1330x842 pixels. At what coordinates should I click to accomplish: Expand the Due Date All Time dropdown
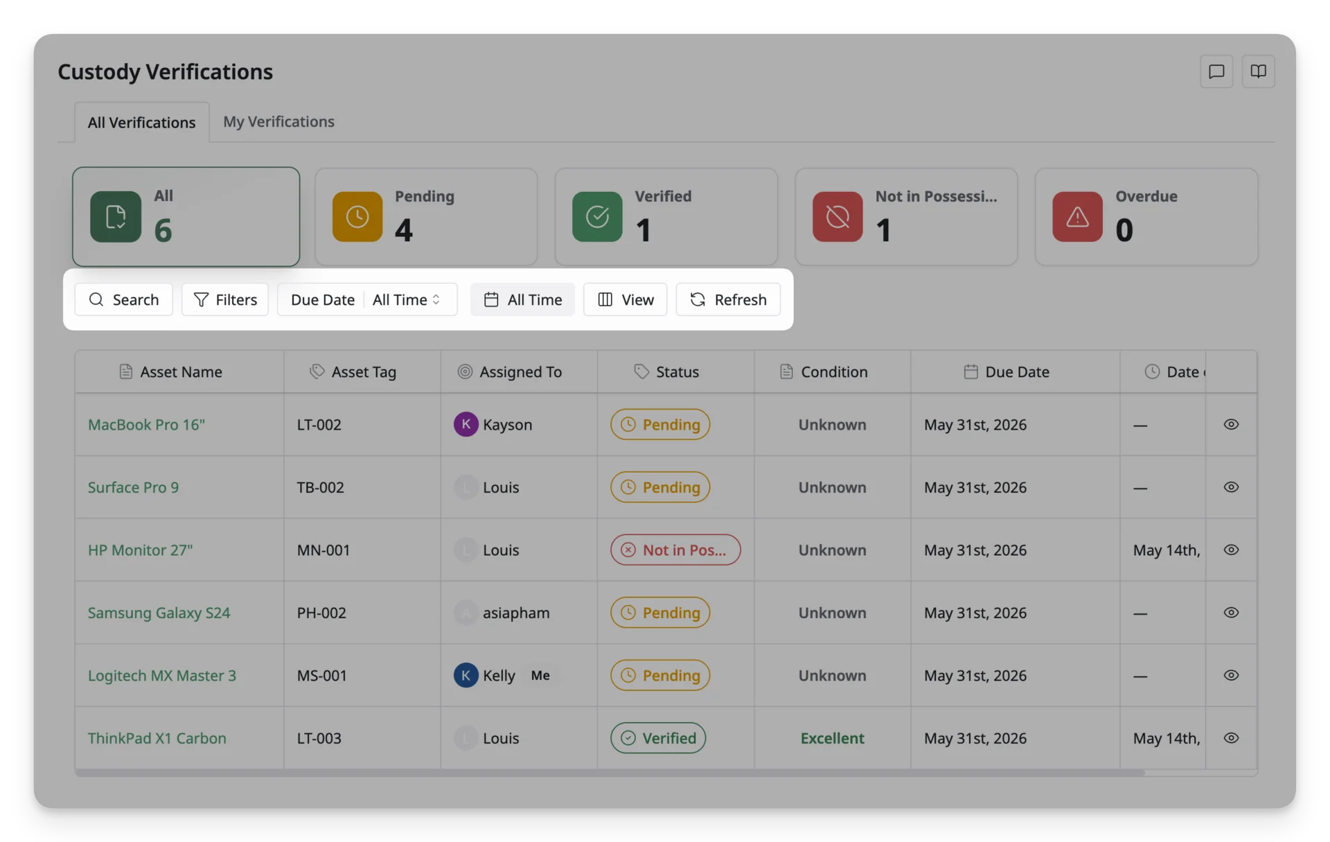coord(406,299)
